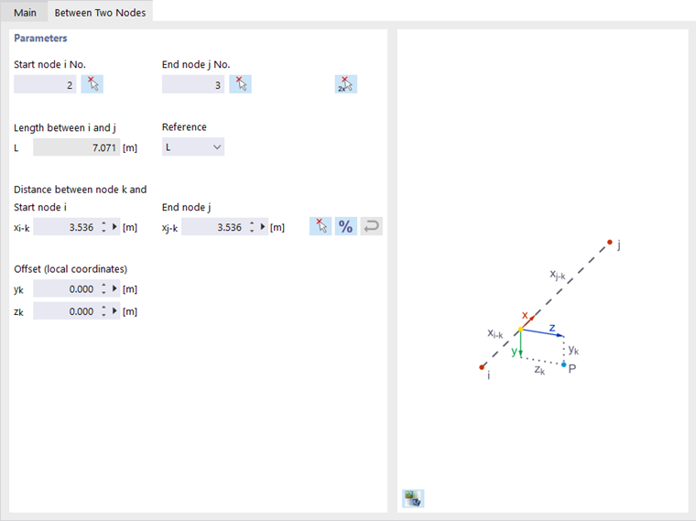
Task: Click node j in the diagram
Action: [610, 243]
